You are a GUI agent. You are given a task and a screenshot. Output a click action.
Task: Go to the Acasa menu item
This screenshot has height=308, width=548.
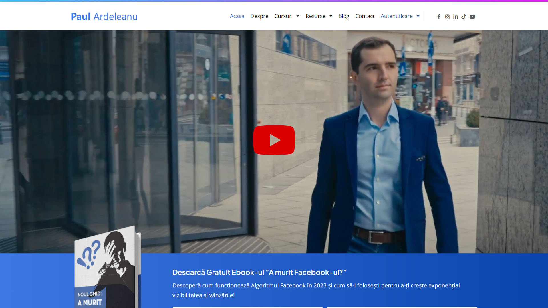tap(237, 16)
